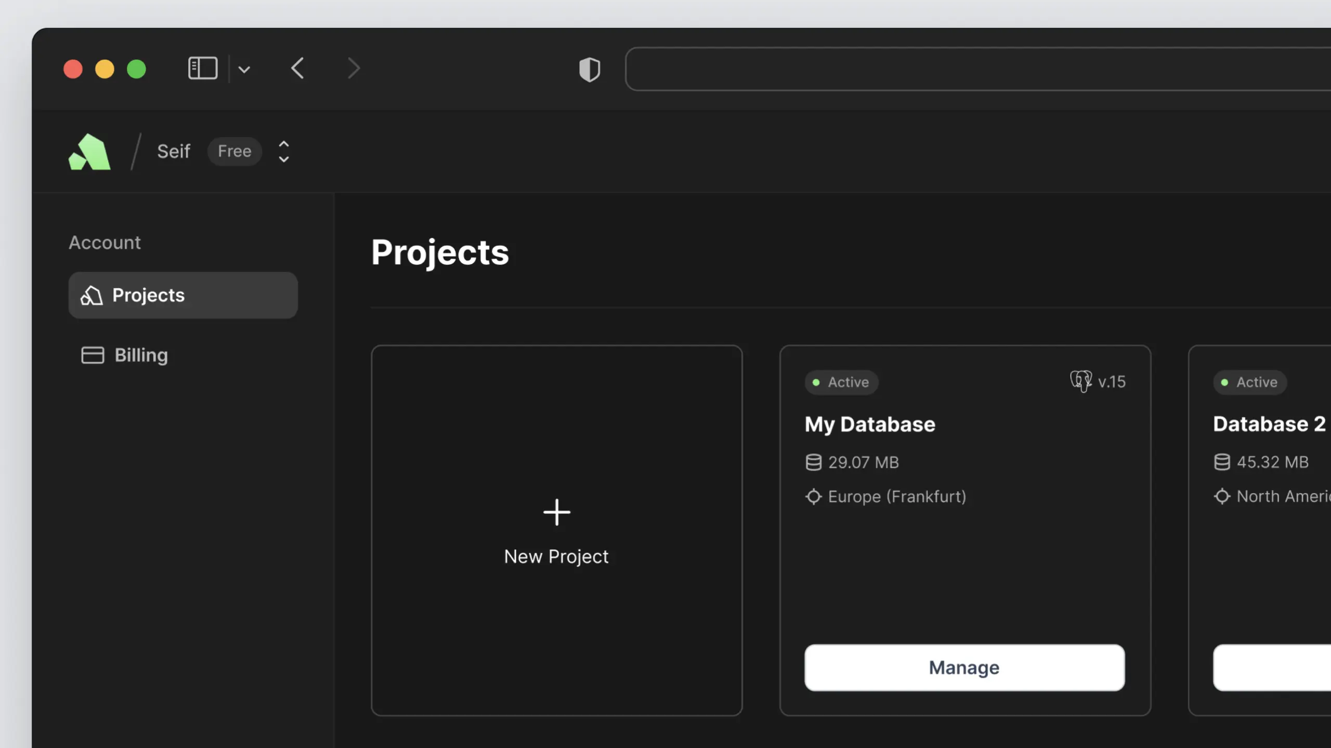The image size is (1331, 748).
Task: Click the My Database project title
Action: point(870,424)
